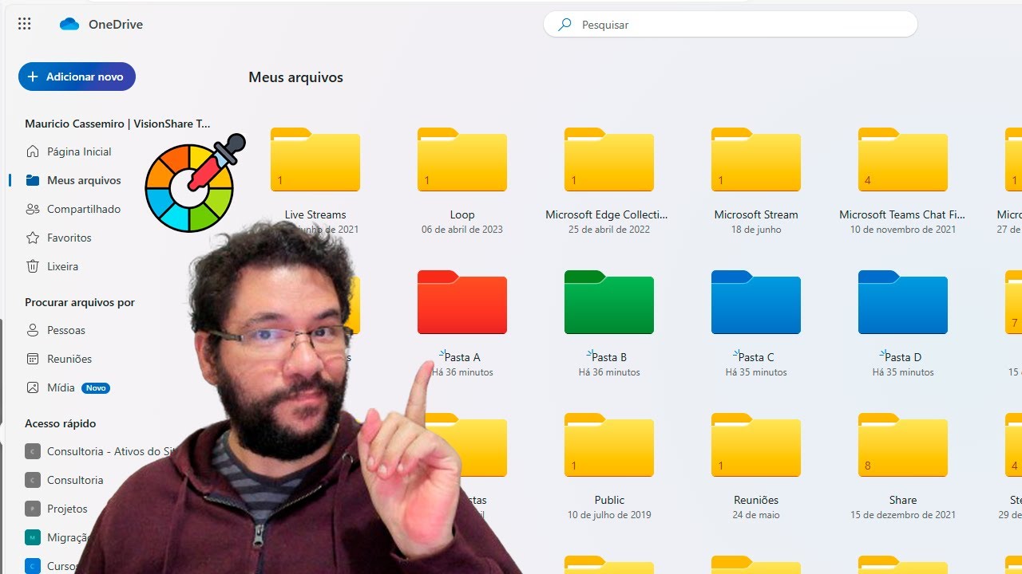Open Microsoft Edge Collections folder icon

point(609,159)
